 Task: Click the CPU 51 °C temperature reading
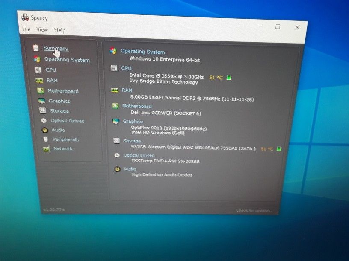(216, 78)
